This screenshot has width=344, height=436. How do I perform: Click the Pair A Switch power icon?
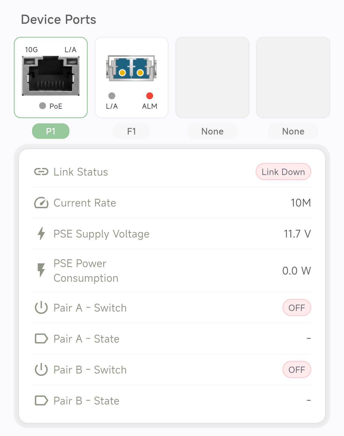point(41,308)
